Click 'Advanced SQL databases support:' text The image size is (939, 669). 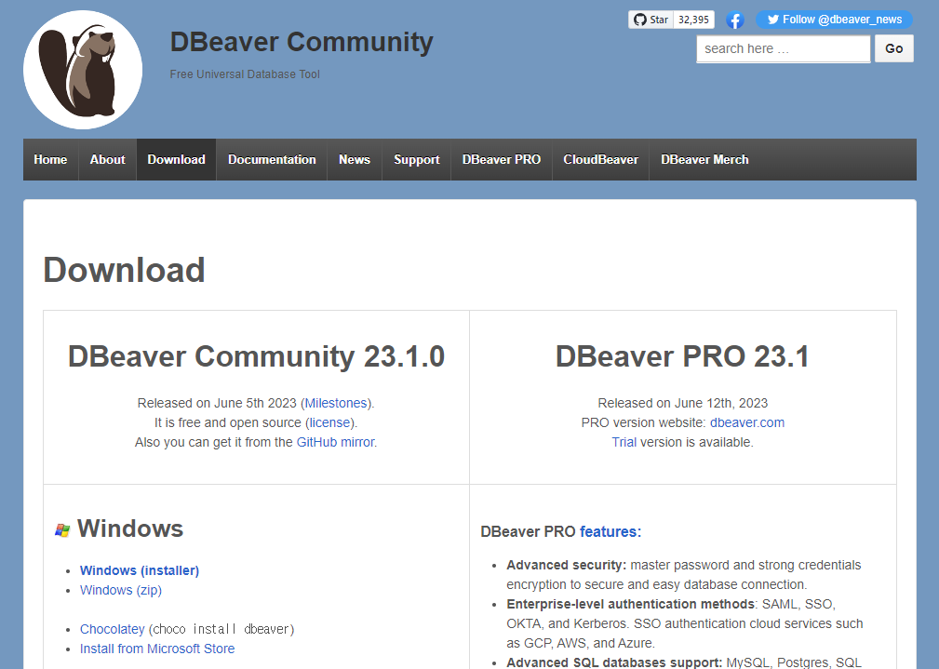[614, 662]
